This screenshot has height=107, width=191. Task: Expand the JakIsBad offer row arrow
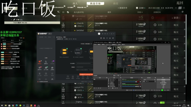pyautogui.click(x=185, y=29)
